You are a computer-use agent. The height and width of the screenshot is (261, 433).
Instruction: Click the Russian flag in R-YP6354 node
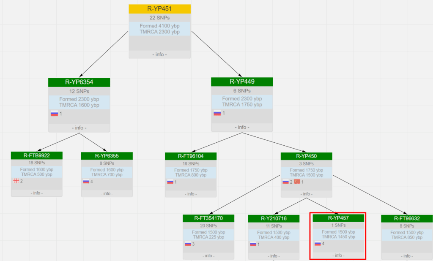coord(54,113)
